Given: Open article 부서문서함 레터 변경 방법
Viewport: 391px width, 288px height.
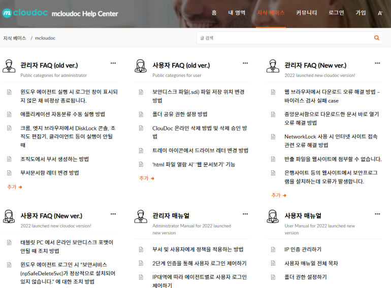Looking at the screenshot, I should [x=49, y=173].
